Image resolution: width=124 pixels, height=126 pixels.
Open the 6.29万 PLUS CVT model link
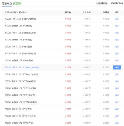click(x=21, y=75)
